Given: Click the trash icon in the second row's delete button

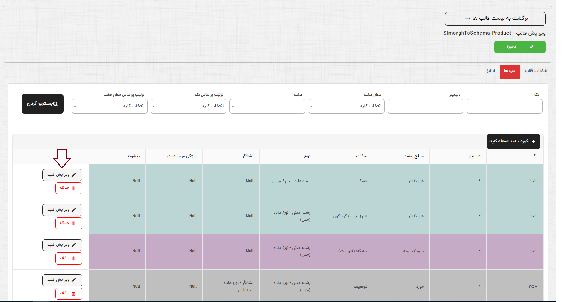Looking at the screenshot, I should pyautogui.click(x=73, y=223).
